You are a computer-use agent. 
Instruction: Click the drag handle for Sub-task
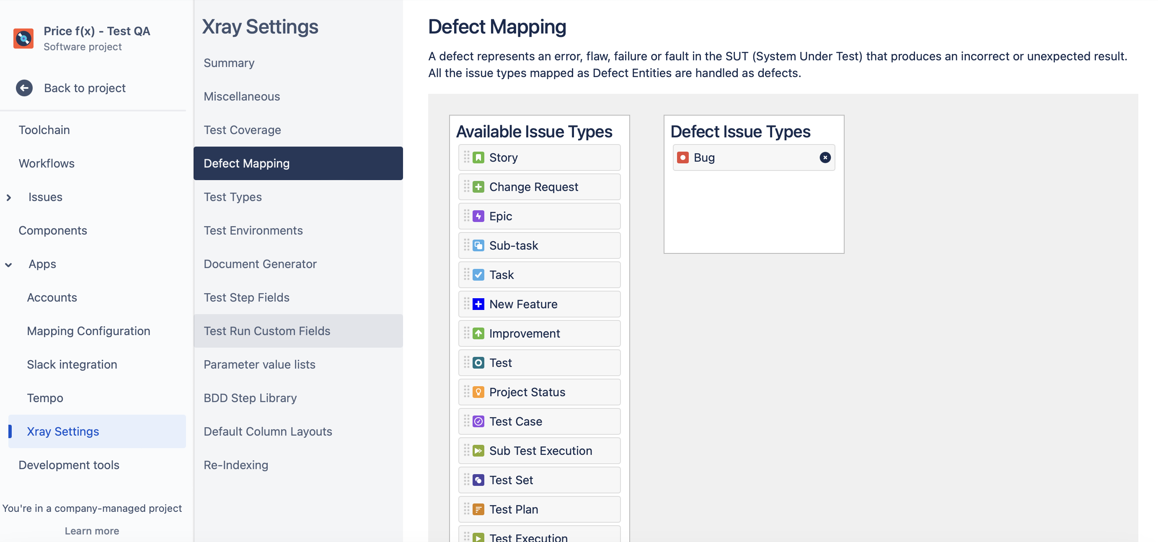467,245
